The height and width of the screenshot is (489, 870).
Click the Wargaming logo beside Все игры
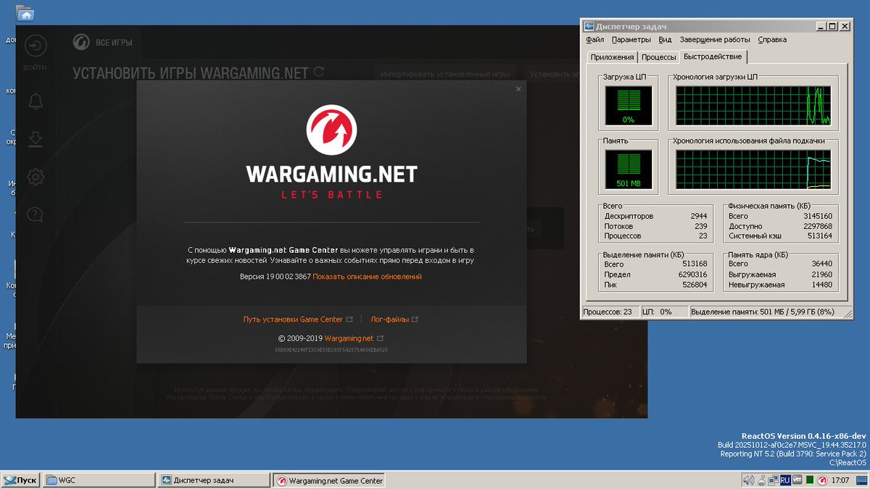click(x=81, y=43)
